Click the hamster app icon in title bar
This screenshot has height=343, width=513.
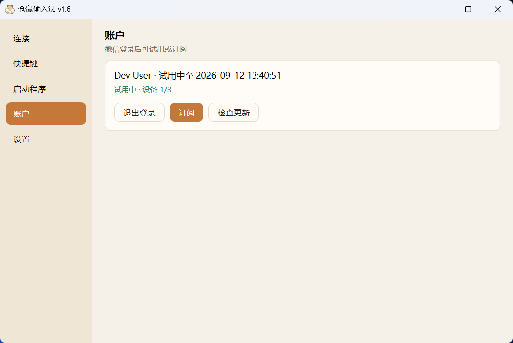pyautogui.click(x=10, y=9)
